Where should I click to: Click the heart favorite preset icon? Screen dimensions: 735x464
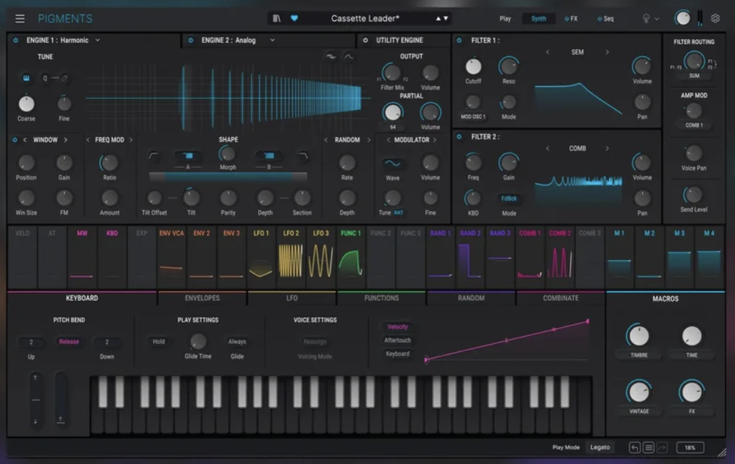tap(295, 19)
